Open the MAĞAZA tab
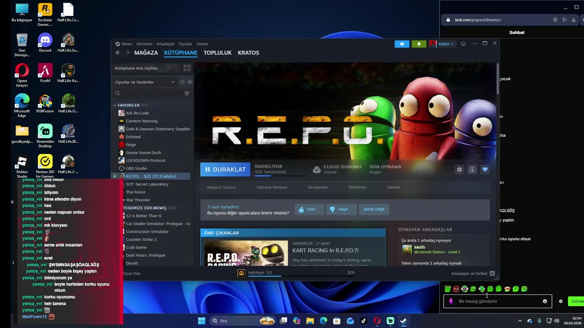 coord(146,53)
